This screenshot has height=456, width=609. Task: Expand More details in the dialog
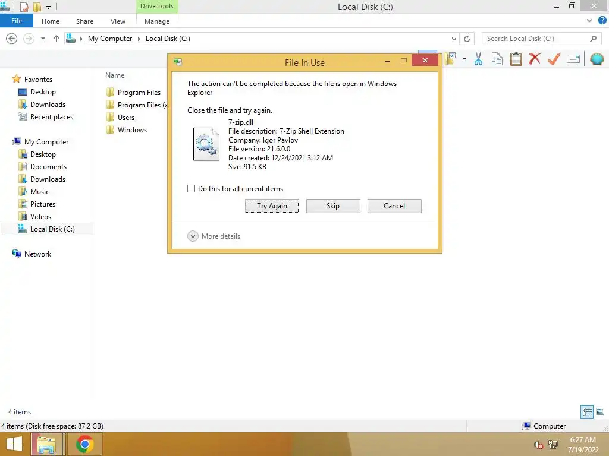pyautogui.click(x=214, y=236)
